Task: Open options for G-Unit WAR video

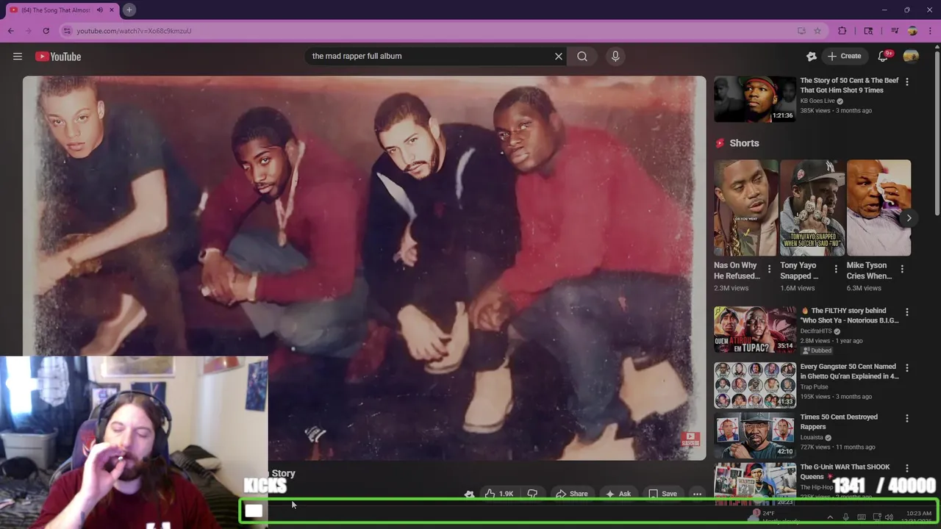Action: [x=906, y=468]
